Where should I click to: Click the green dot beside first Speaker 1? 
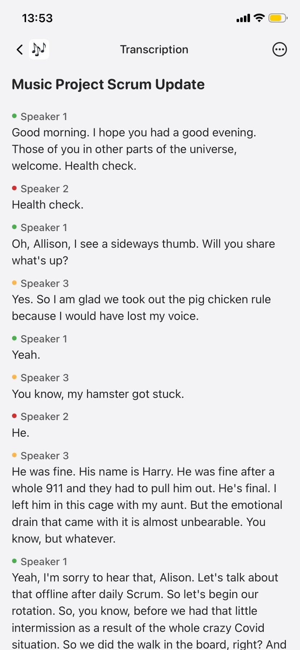(x=14, y=116)
